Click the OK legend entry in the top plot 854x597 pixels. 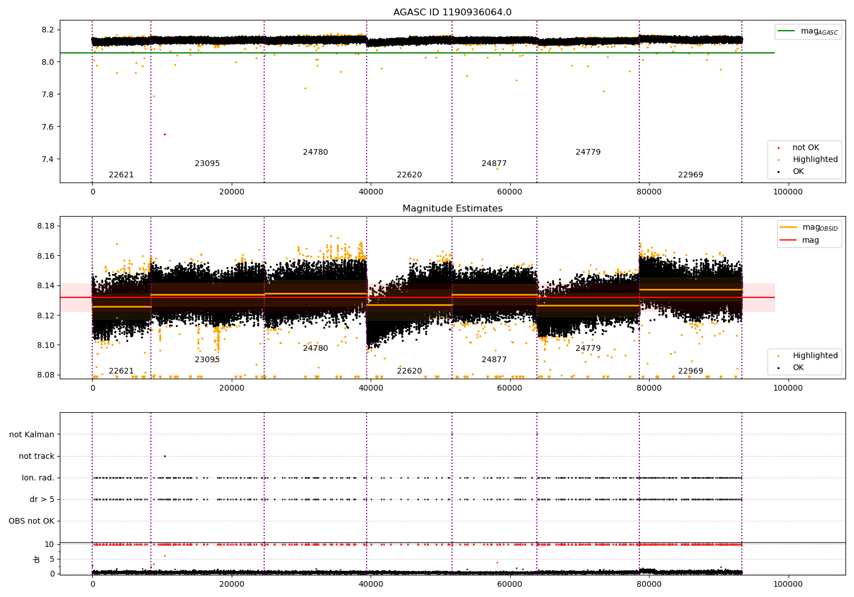pyautogui.click(x=789, y=172)
